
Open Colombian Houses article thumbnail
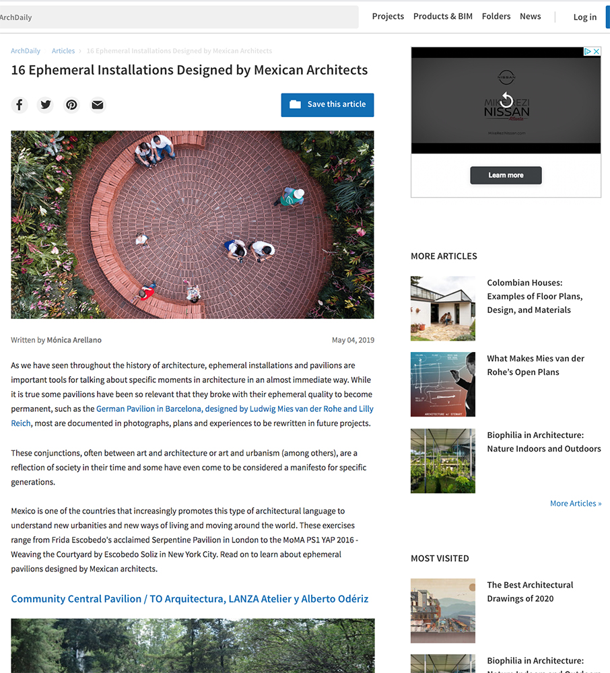[x=442, y=308]
